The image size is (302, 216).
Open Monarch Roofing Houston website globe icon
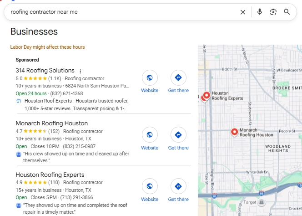pos(150,135)
